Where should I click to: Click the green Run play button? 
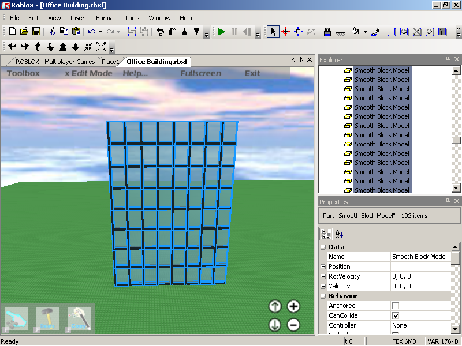[221, 32]
